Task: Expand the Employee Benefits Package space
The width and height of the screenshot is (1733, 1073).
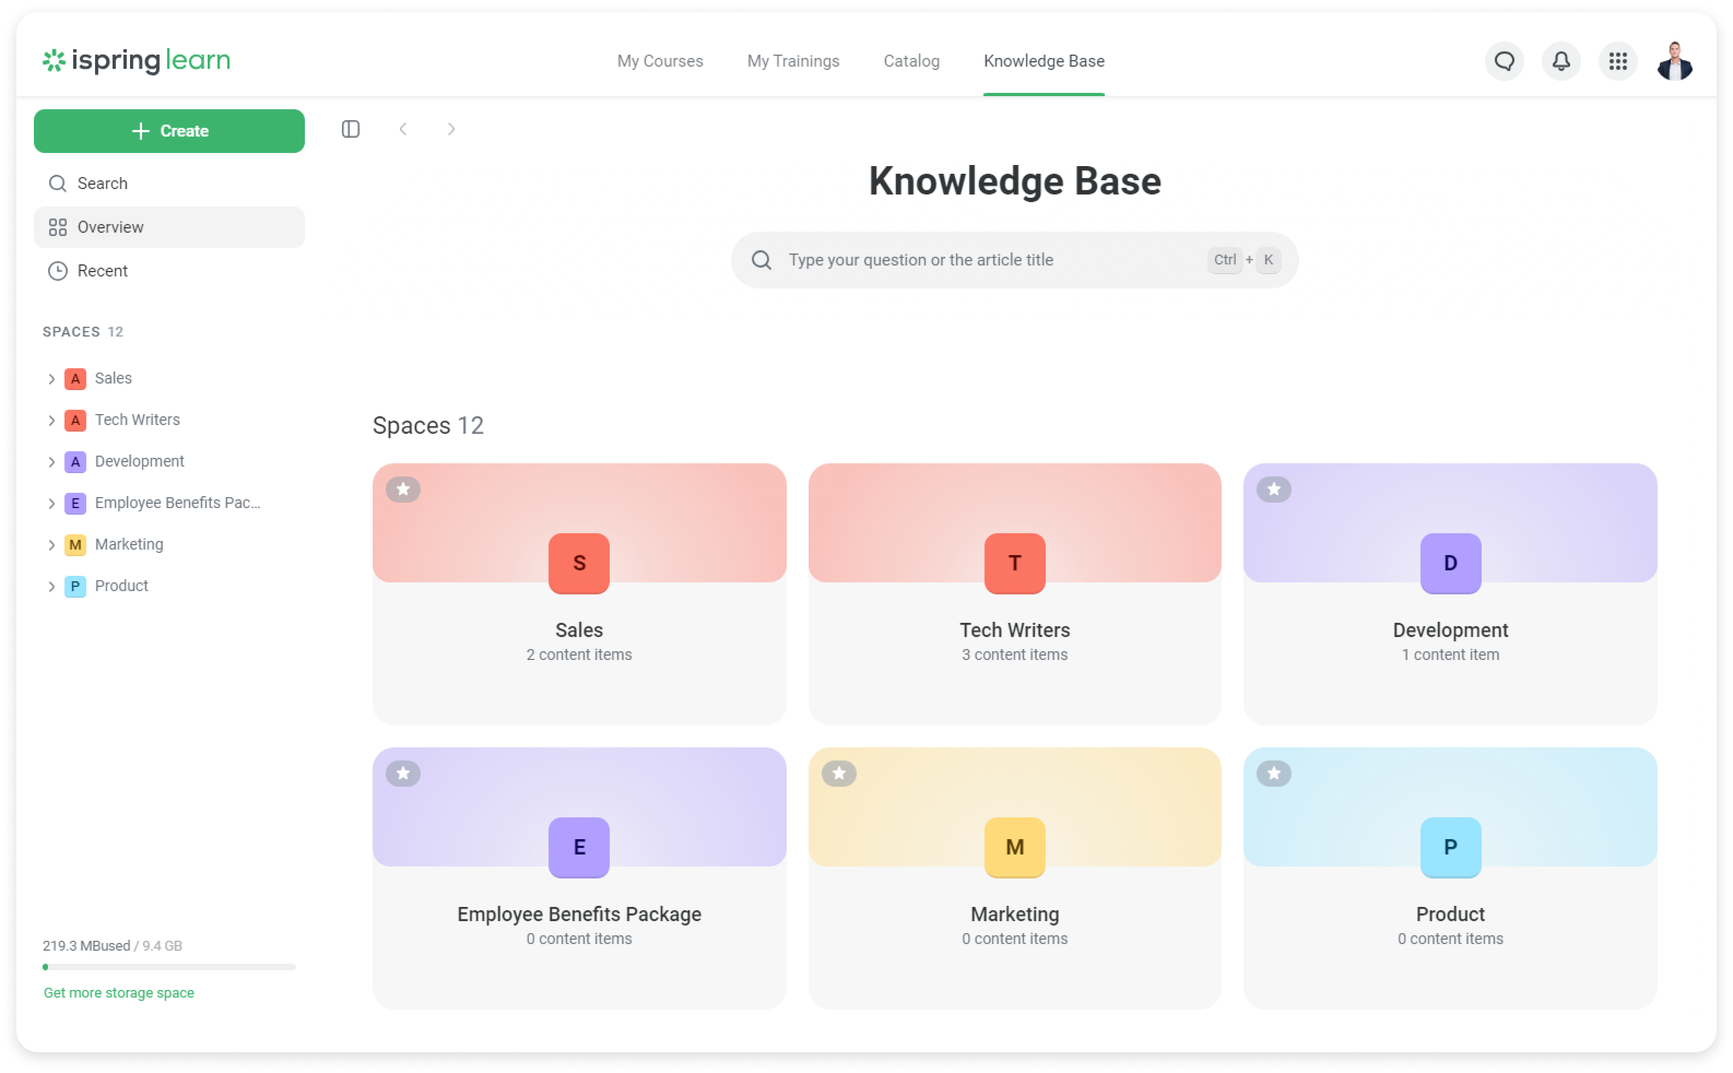Action: click(52, 503)
